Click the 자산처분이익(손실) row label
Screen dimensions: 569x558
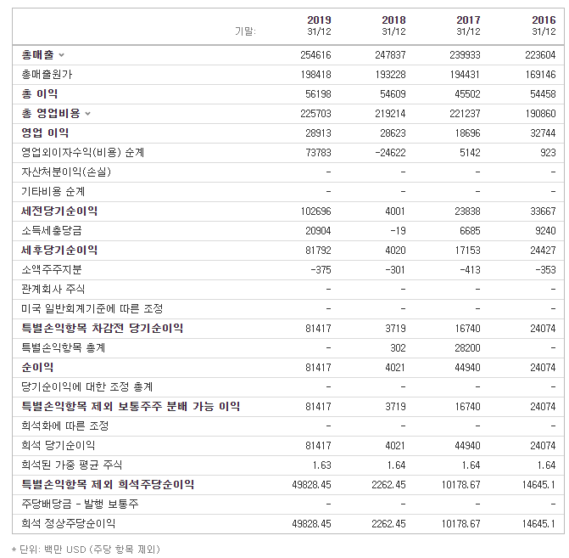coord(66,172)
